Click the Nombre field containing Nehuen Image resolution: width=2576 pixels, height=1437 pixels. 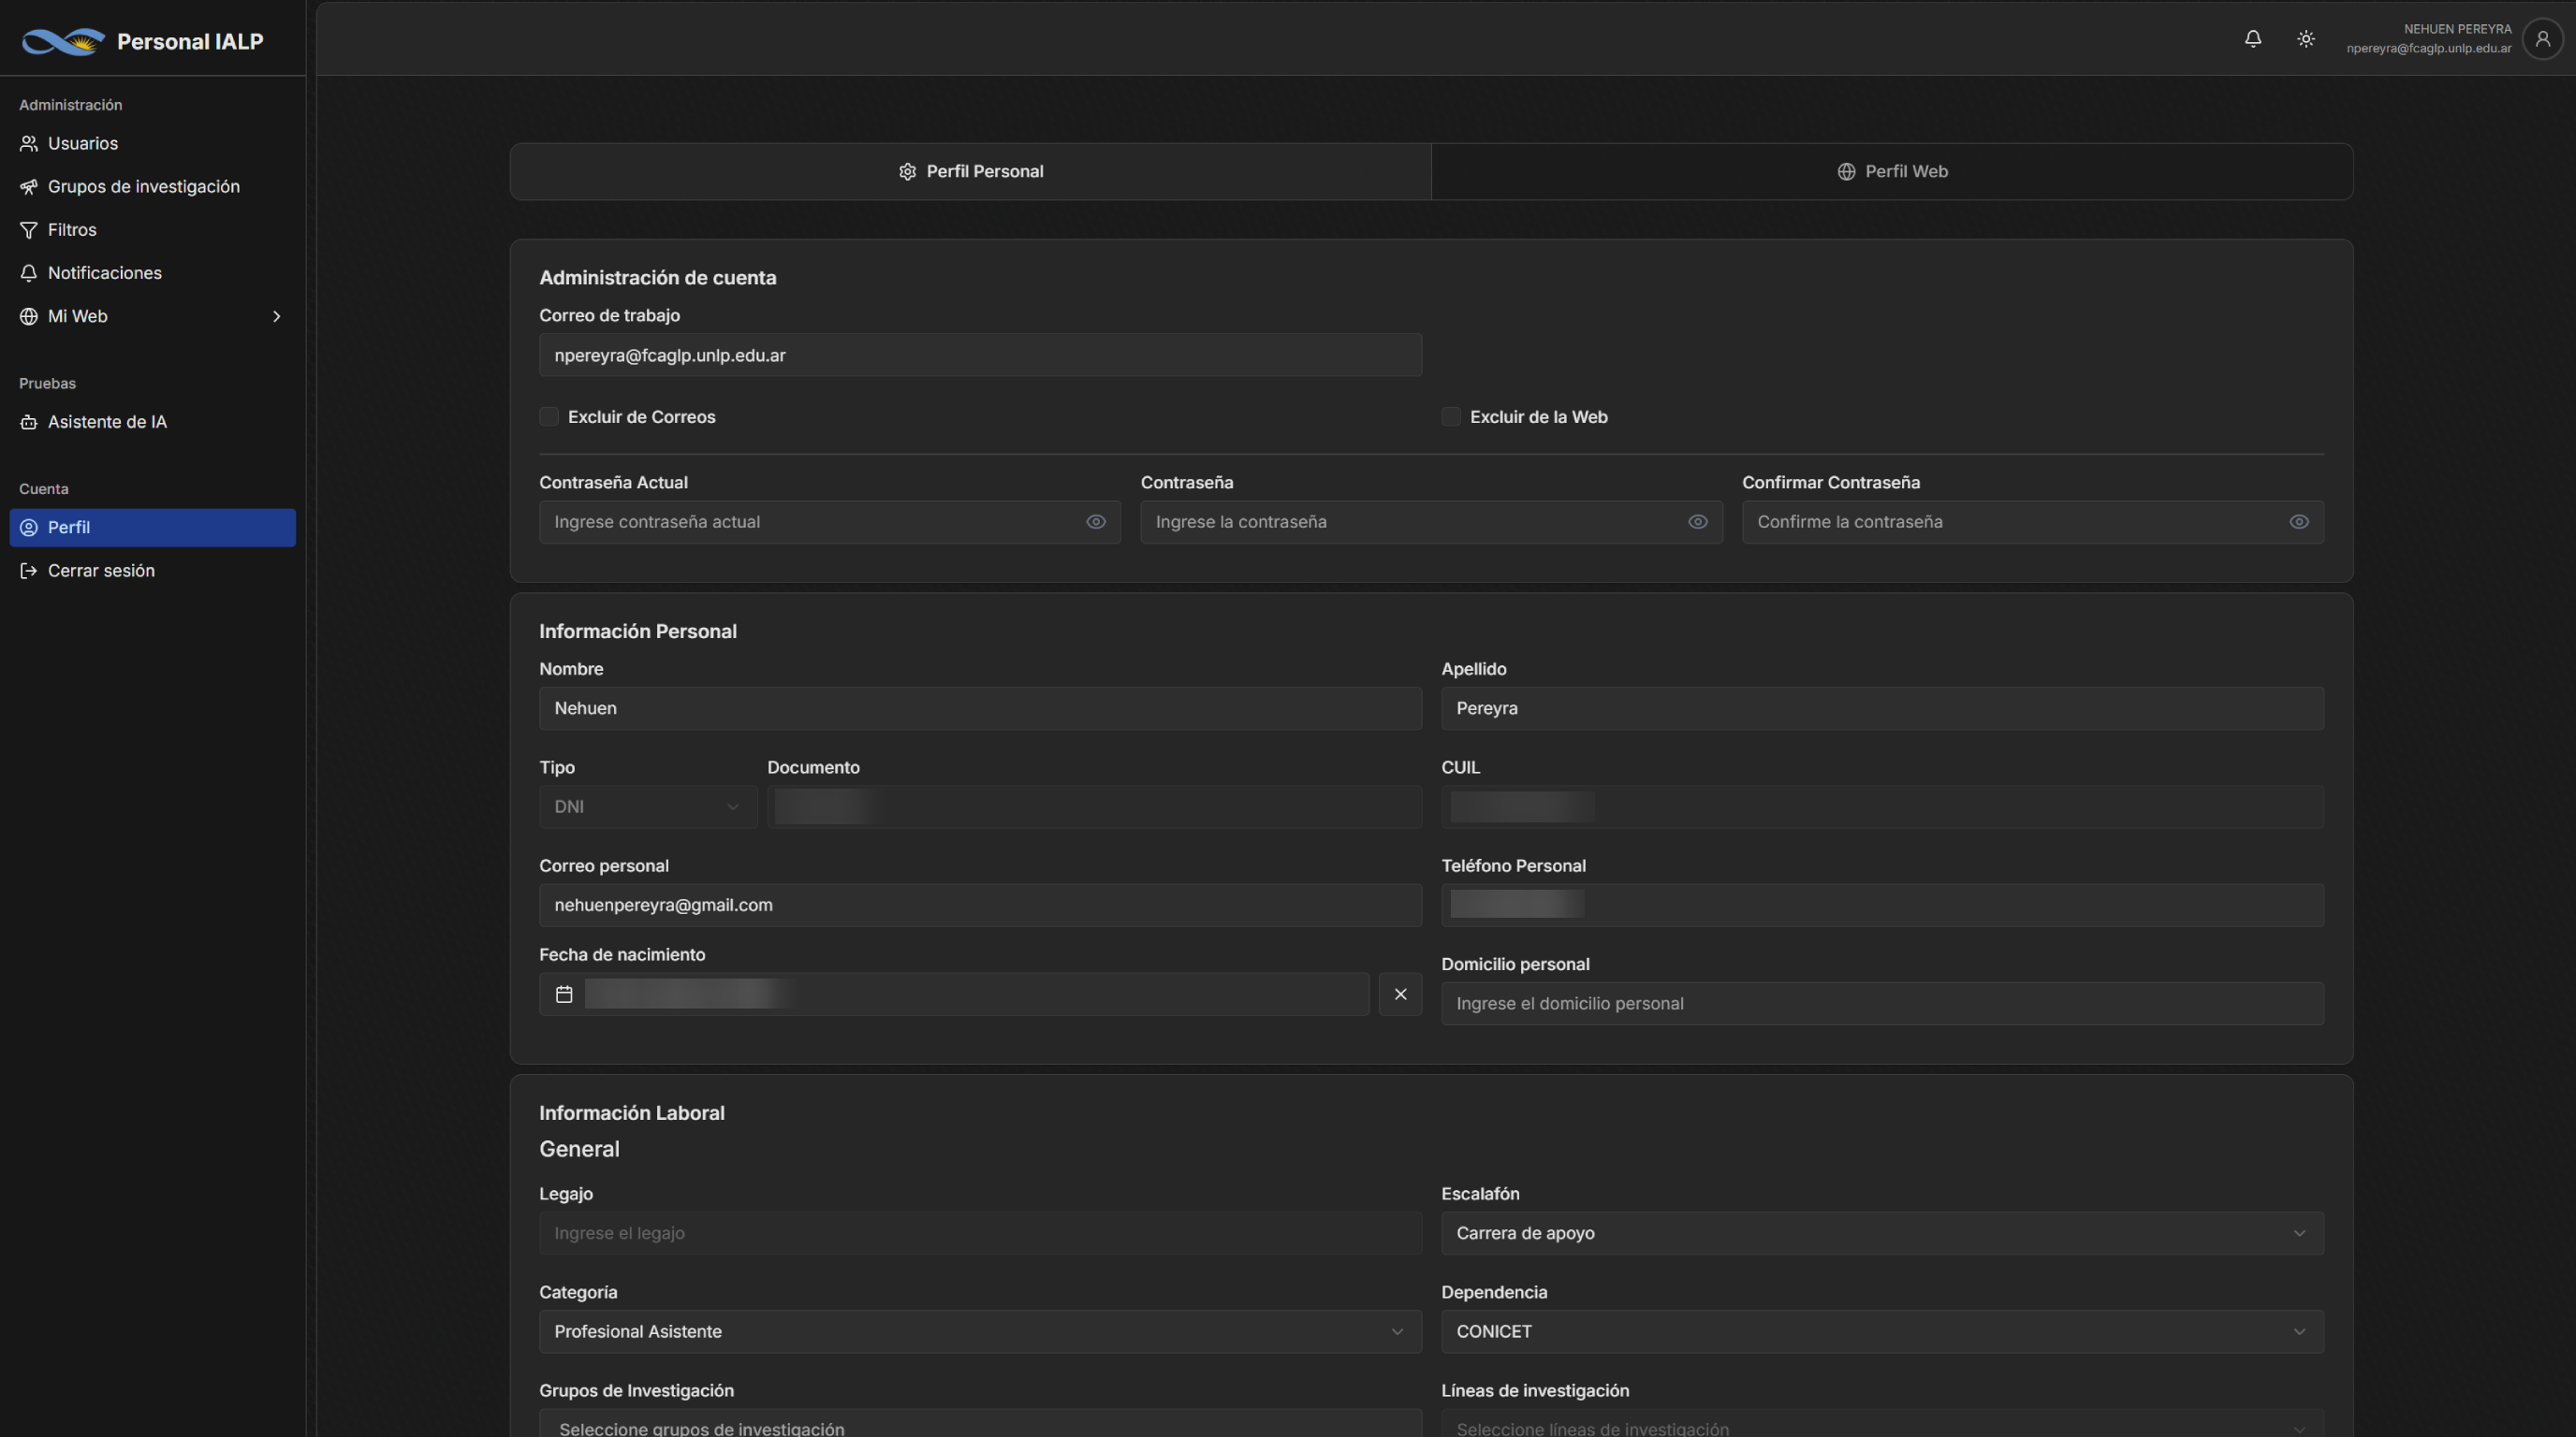980,708
